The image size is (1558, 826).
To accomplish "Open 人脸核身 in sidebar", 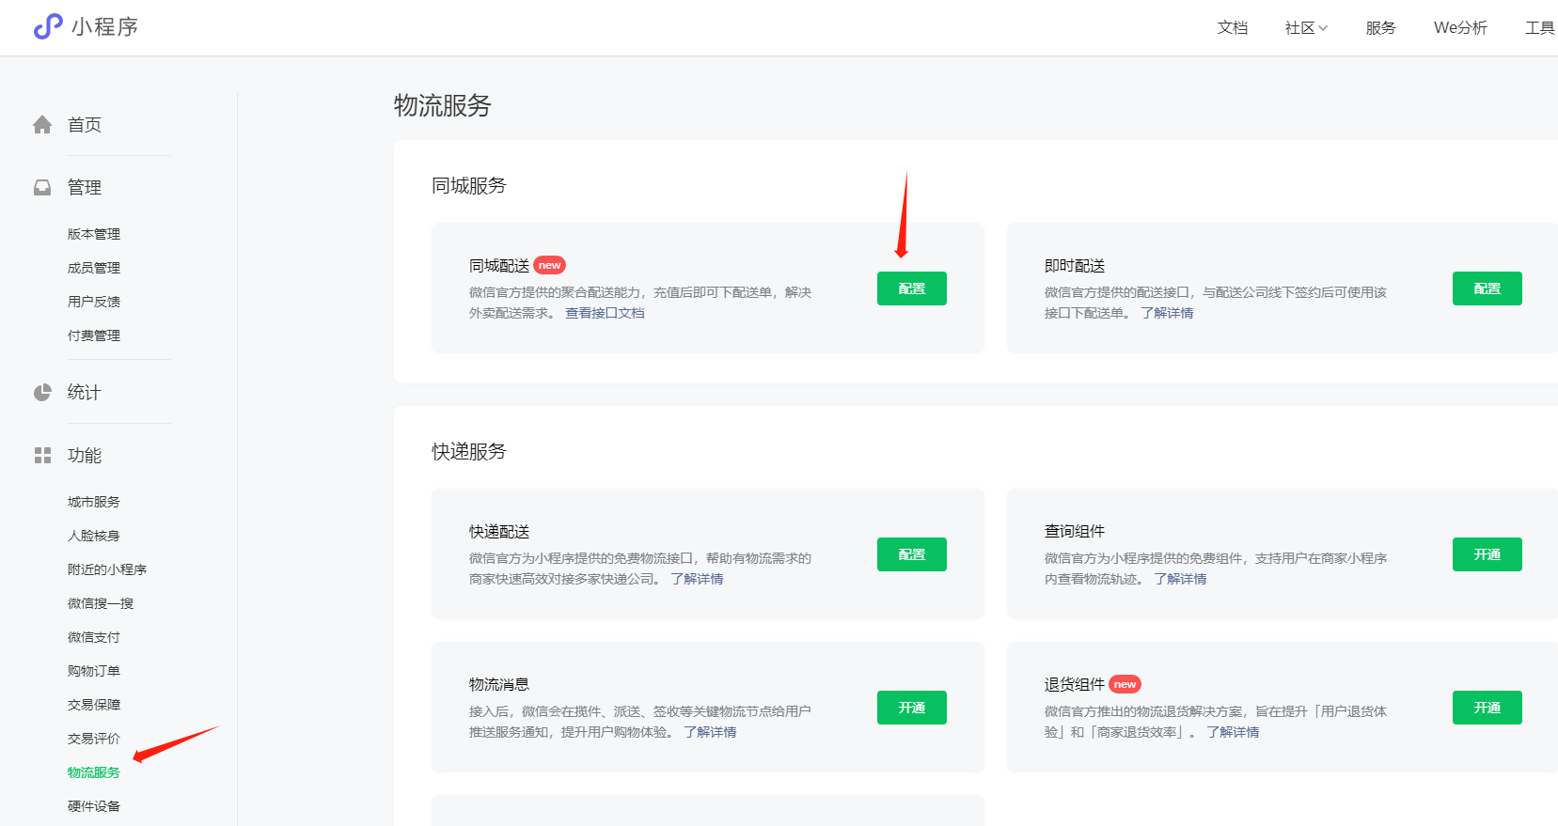I will [94, 536].
